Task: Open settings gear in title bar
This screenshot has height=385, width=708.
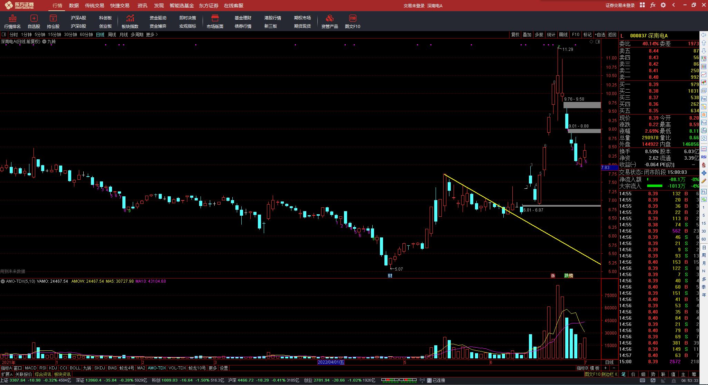Action: coord(663,5)
